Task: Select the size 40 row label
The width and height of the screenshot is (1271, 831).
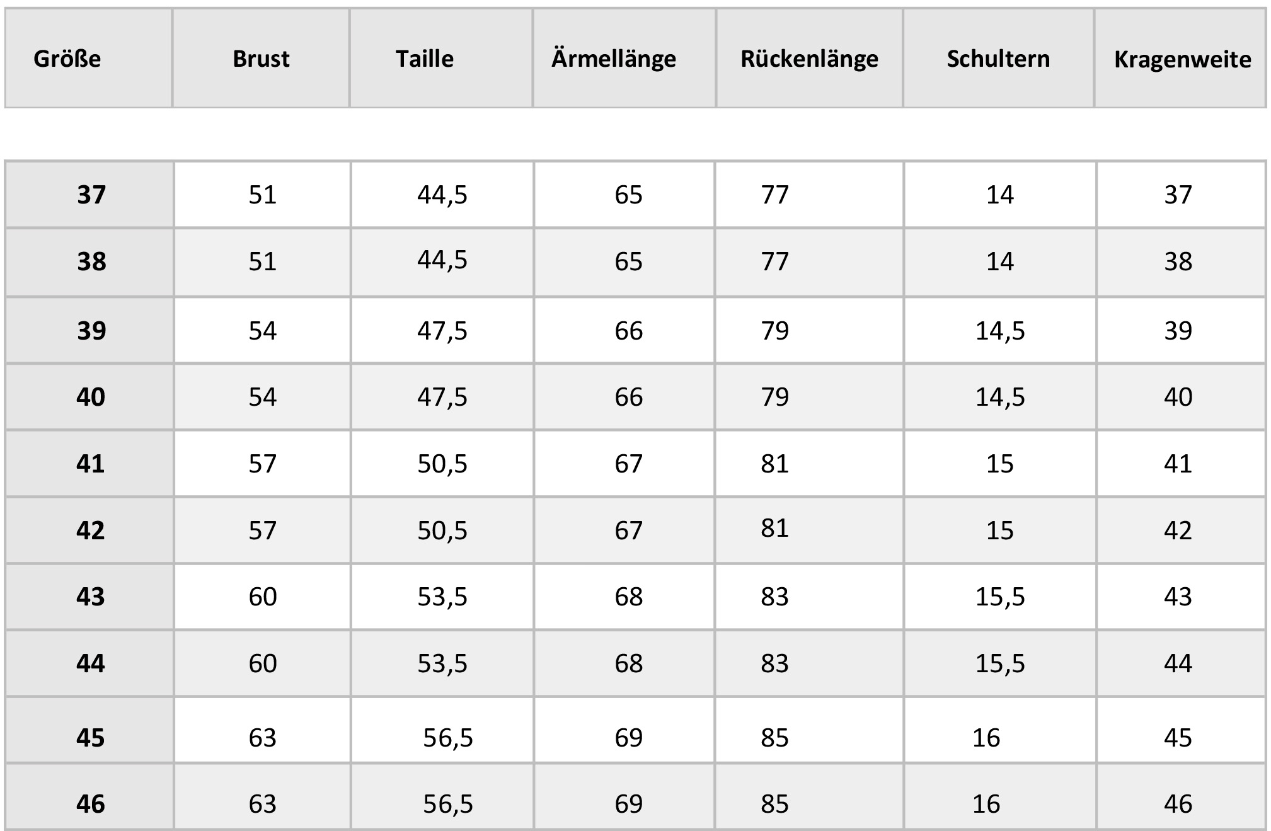Action: pyautogui.click(x=91, y=397)
